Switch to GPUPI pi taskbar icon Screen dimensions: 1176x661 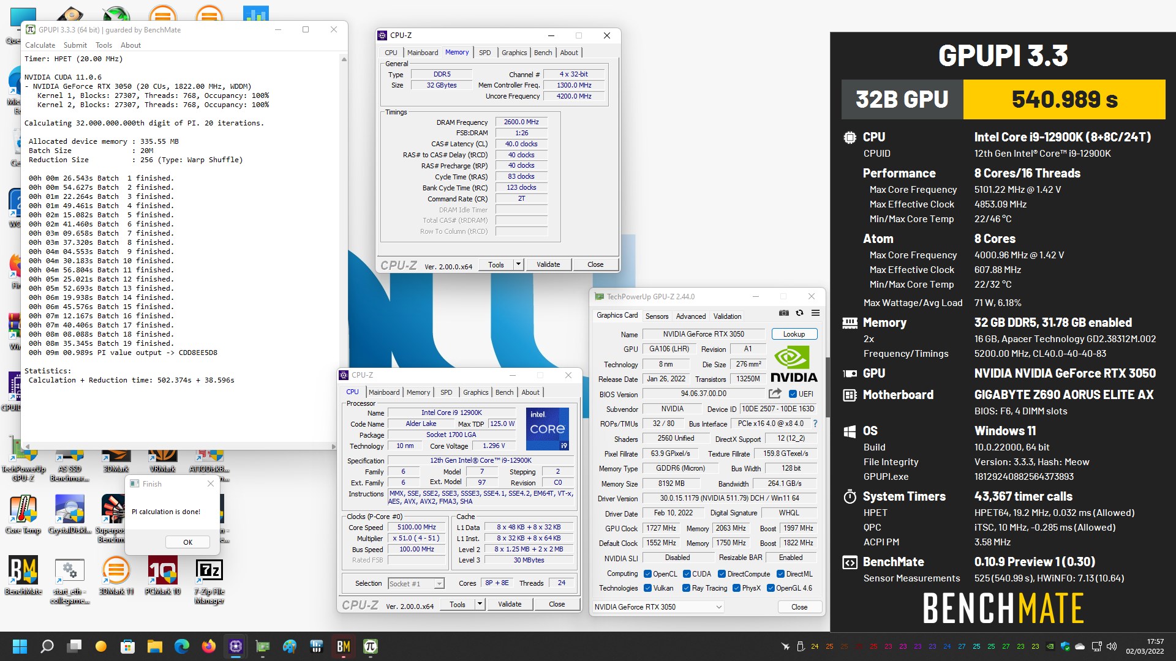click(x=371, y=646)
